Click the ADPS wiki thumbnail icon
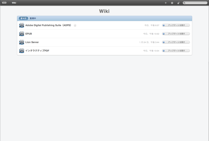The image size is (209, 141). (x=22, y=25)
